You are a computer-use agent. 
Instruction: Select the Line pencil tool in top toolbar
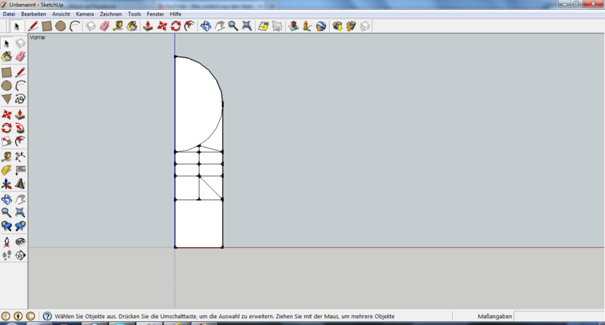pyautogui.click(x=33, y=26)
